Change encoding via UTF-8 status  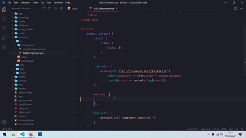coord(216,129)
